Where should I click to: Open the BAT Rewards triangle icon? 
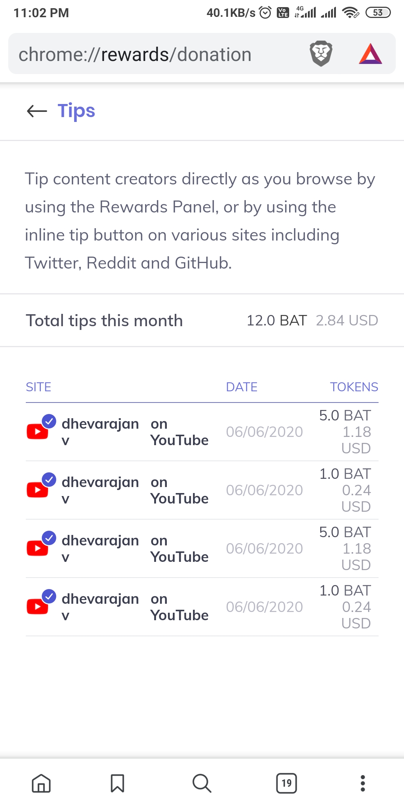pos(370,54)
